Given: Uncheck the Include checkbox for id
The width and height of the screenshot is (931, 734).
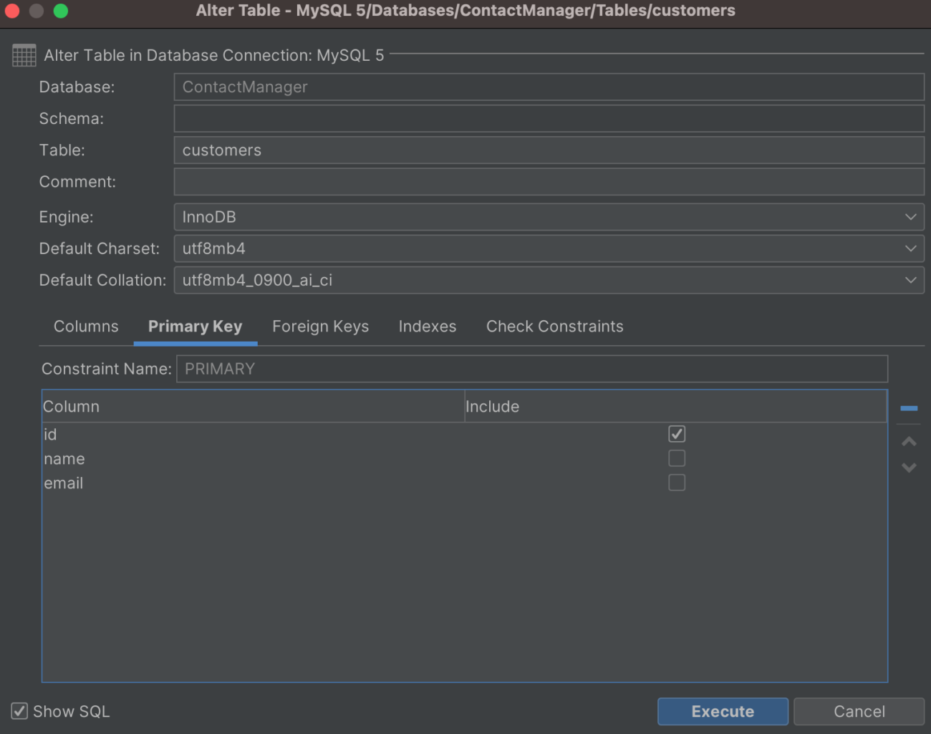Looking at the screenshot, I should coord(676,434).
